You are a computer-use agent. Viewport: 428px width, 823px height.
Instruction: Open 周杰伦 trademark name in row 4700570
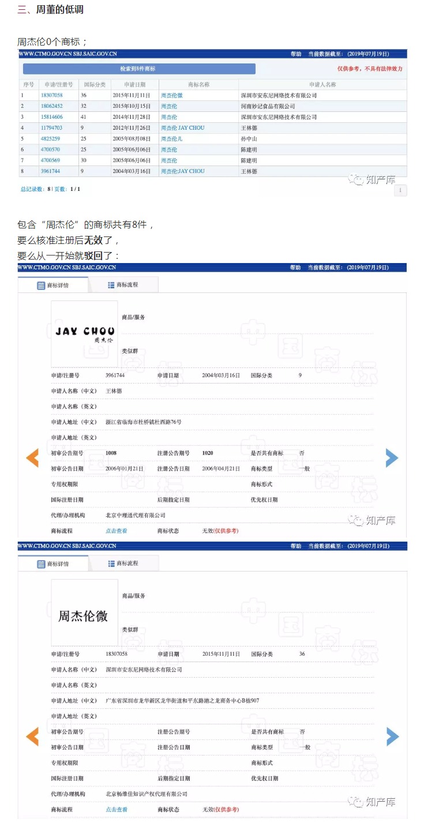(169, 149)
